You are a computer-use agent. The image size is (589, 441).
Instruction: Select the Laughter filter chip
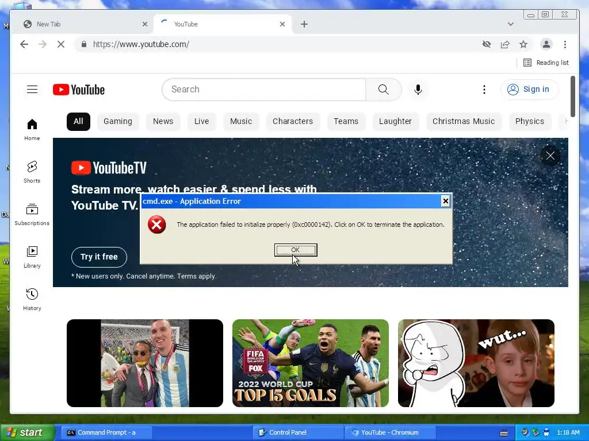395,122
